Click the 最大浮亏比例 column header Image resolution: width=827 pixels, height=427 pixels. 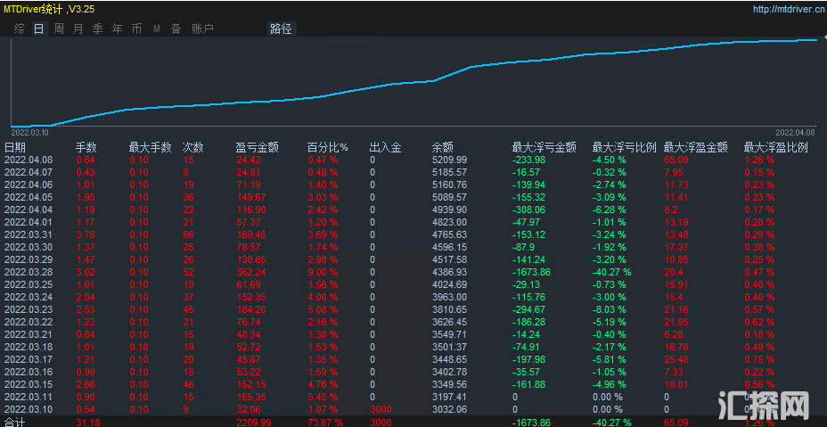click(x=625, y=147)
